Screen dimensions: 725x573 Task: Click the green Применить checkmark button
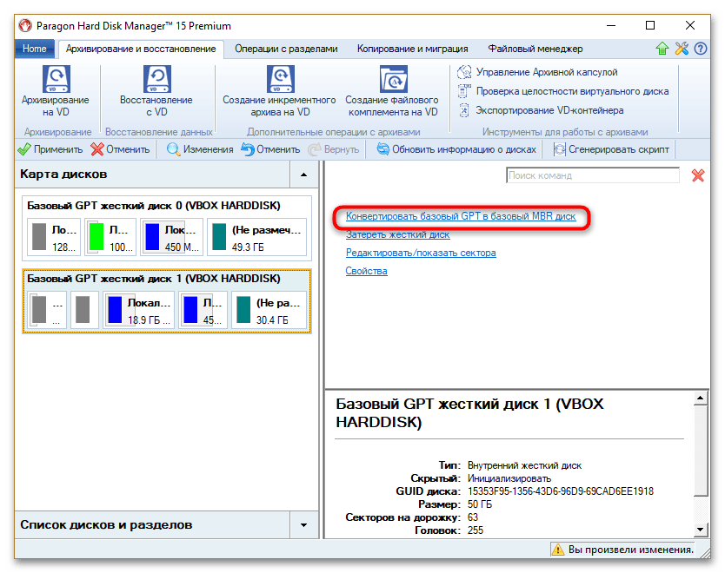click(50, 149)
